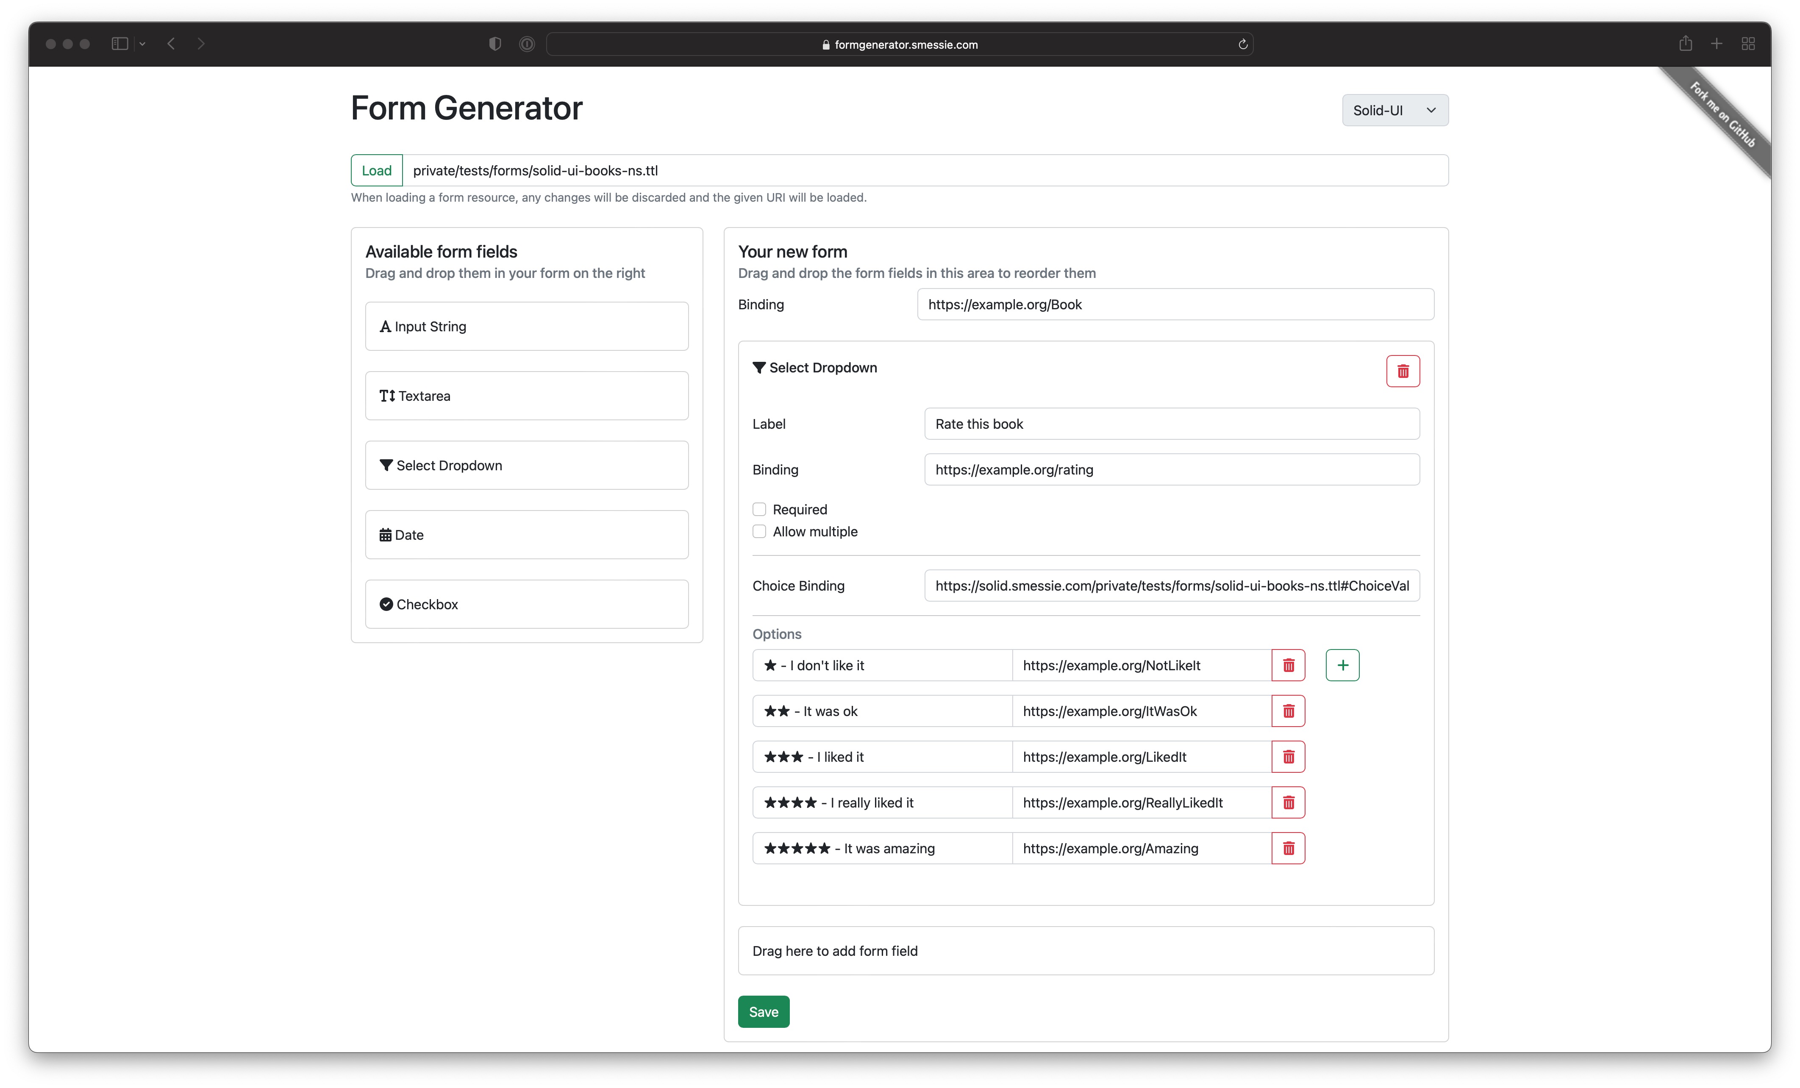Toggle the Required checkbox

(759, 509)
